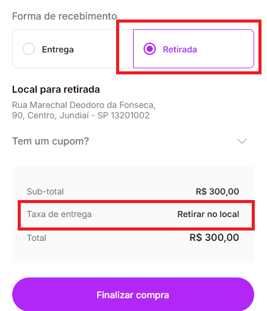267x311 pixels.
Task: Click the Sub-total label
Action: pyautogui.click(x=45, y=191)
